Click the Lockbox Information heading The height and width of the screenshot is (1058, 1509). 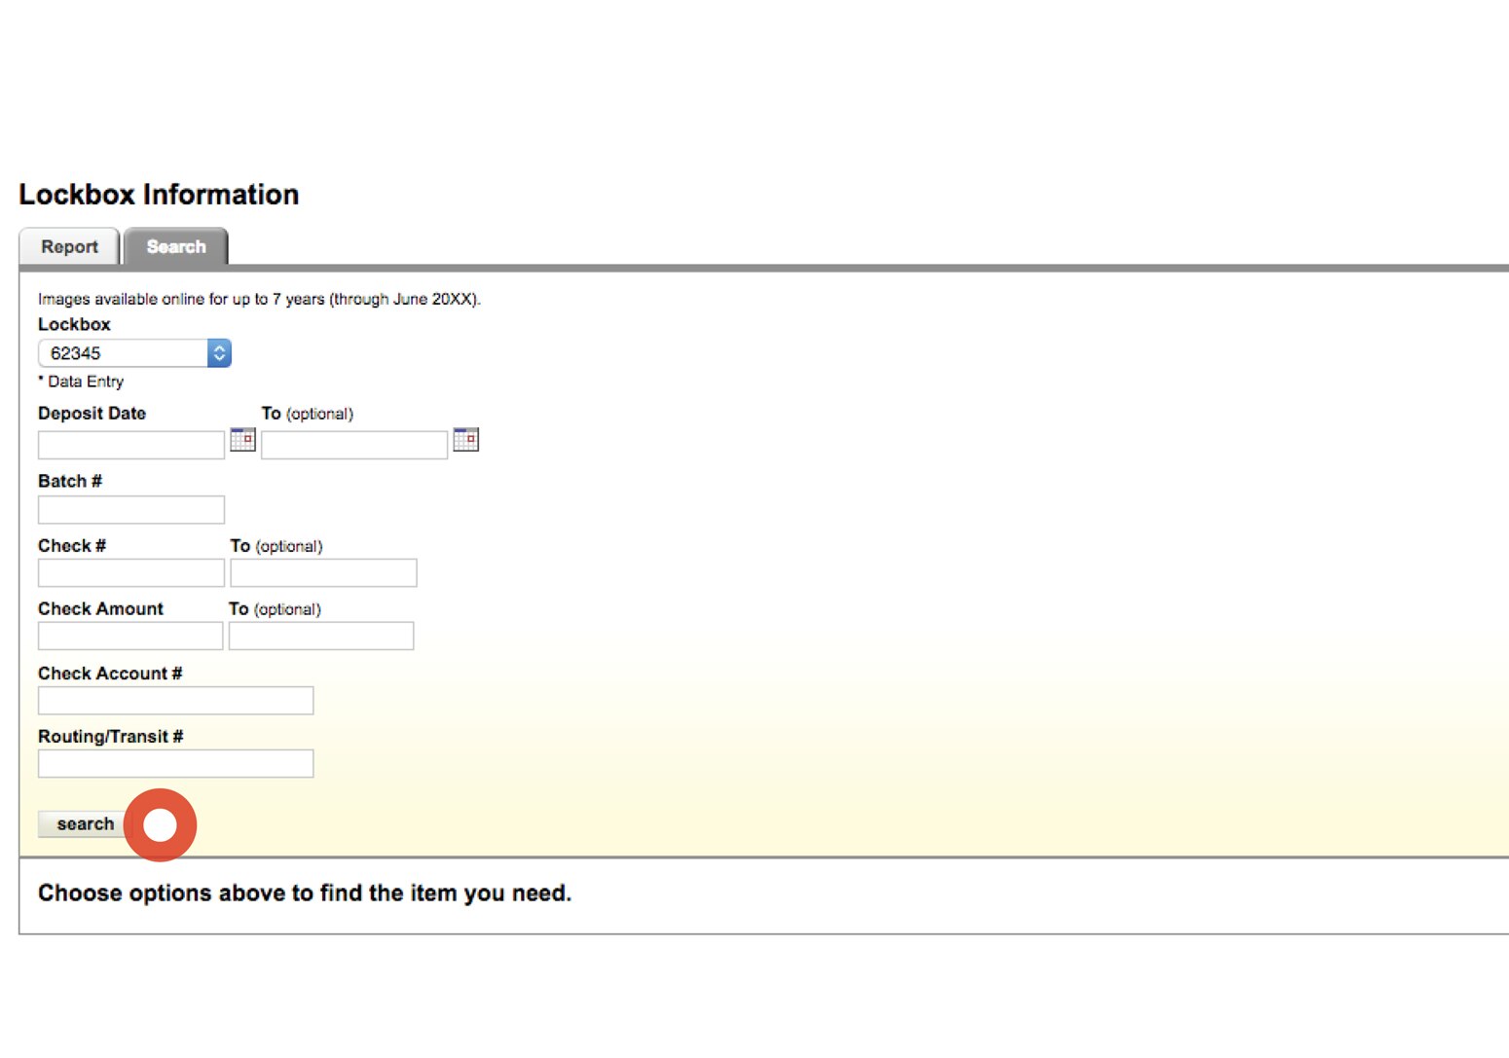click(x=159, y=194)
